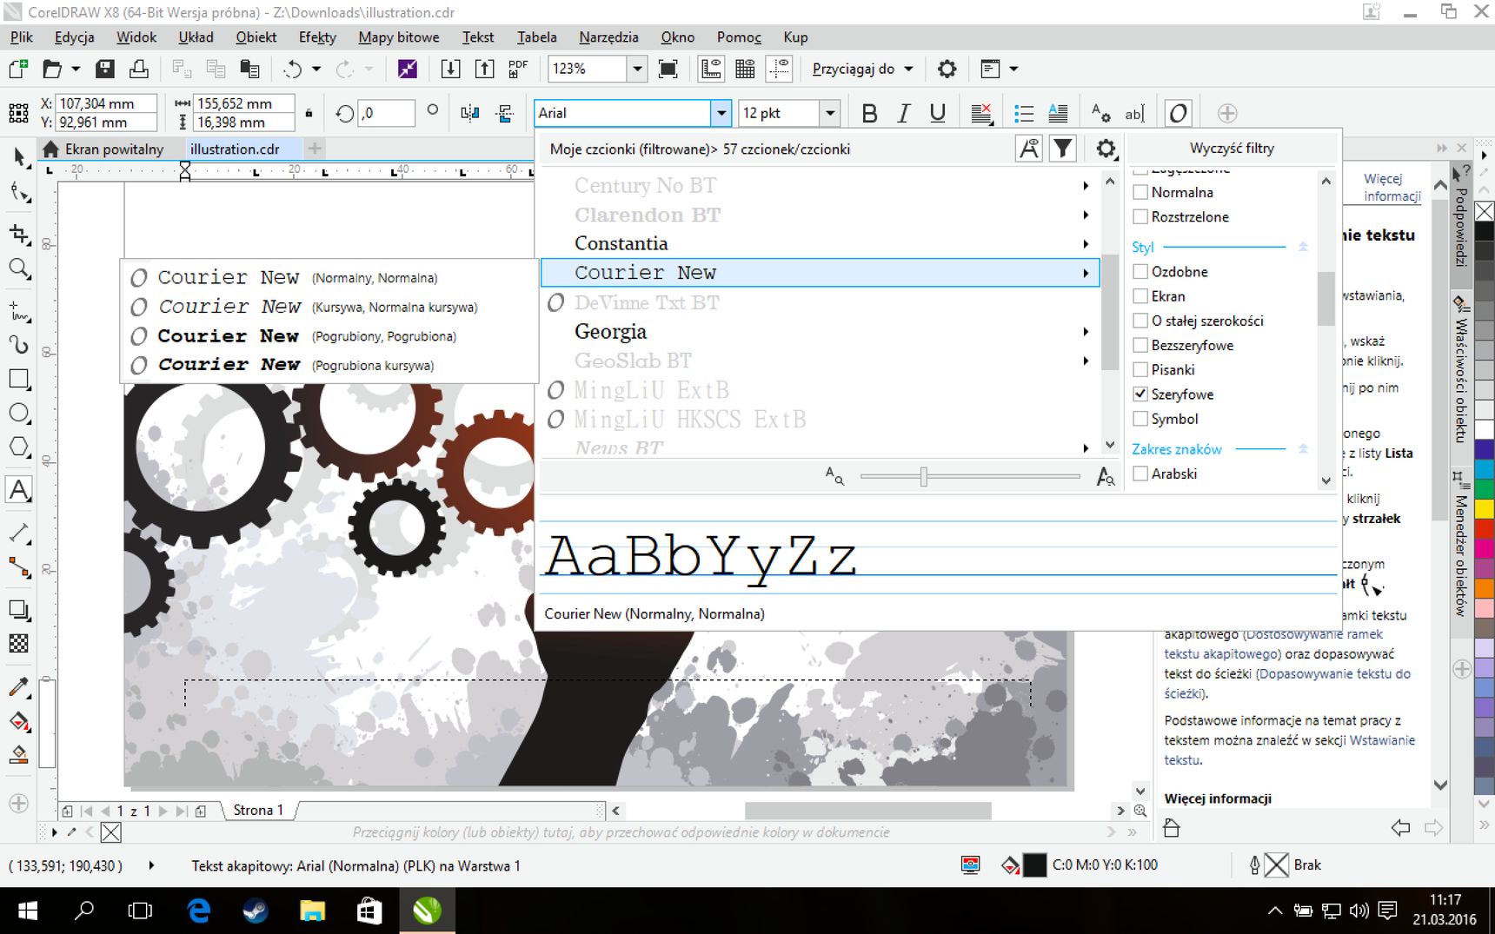Check the Symbol filter

click(x=1141, y=419)
